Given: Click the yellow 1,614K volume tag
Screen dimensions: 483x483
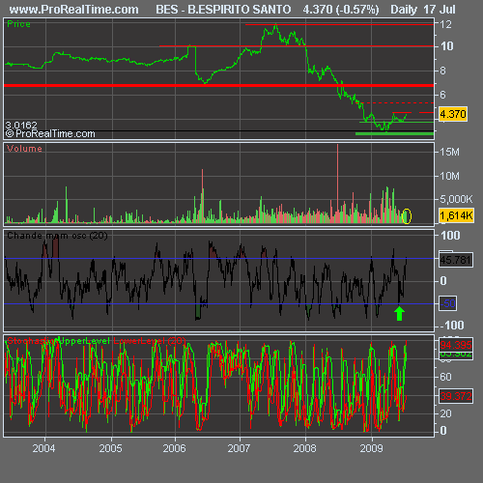Looking at the screenshot, I should pyautogui.click(x=456, y=215).
